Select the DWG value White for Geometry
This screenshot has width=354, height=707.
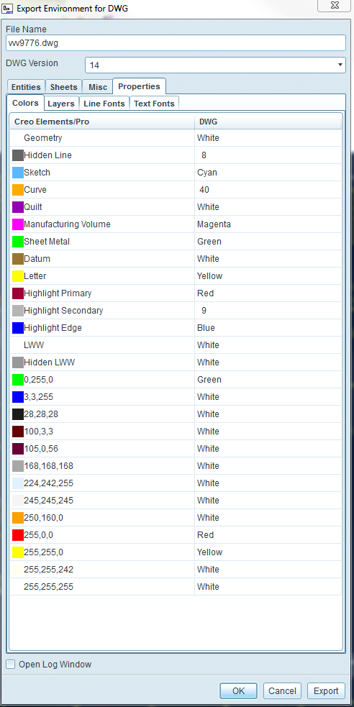tap(208, 138)
